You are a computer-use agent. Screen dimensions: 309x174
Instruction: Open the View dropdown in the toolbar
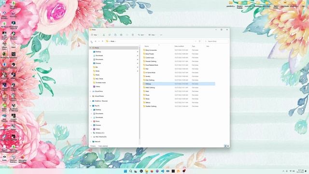click(x=152, y=35)
